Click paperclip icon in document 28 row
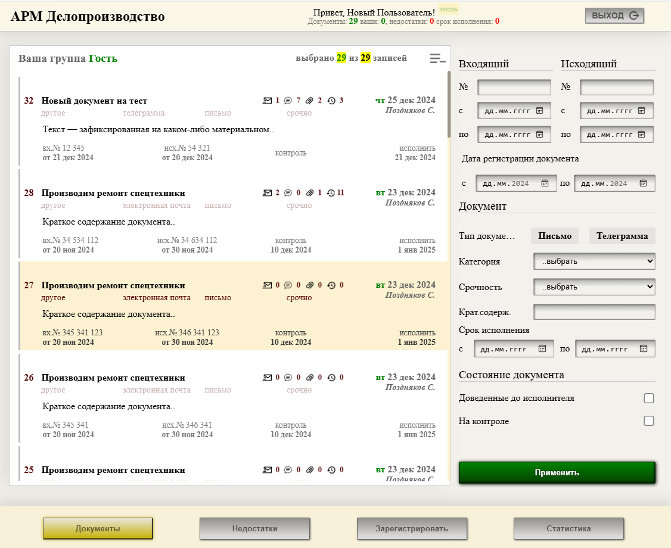This screenshot has height=548, width=671. pos(310,193)
